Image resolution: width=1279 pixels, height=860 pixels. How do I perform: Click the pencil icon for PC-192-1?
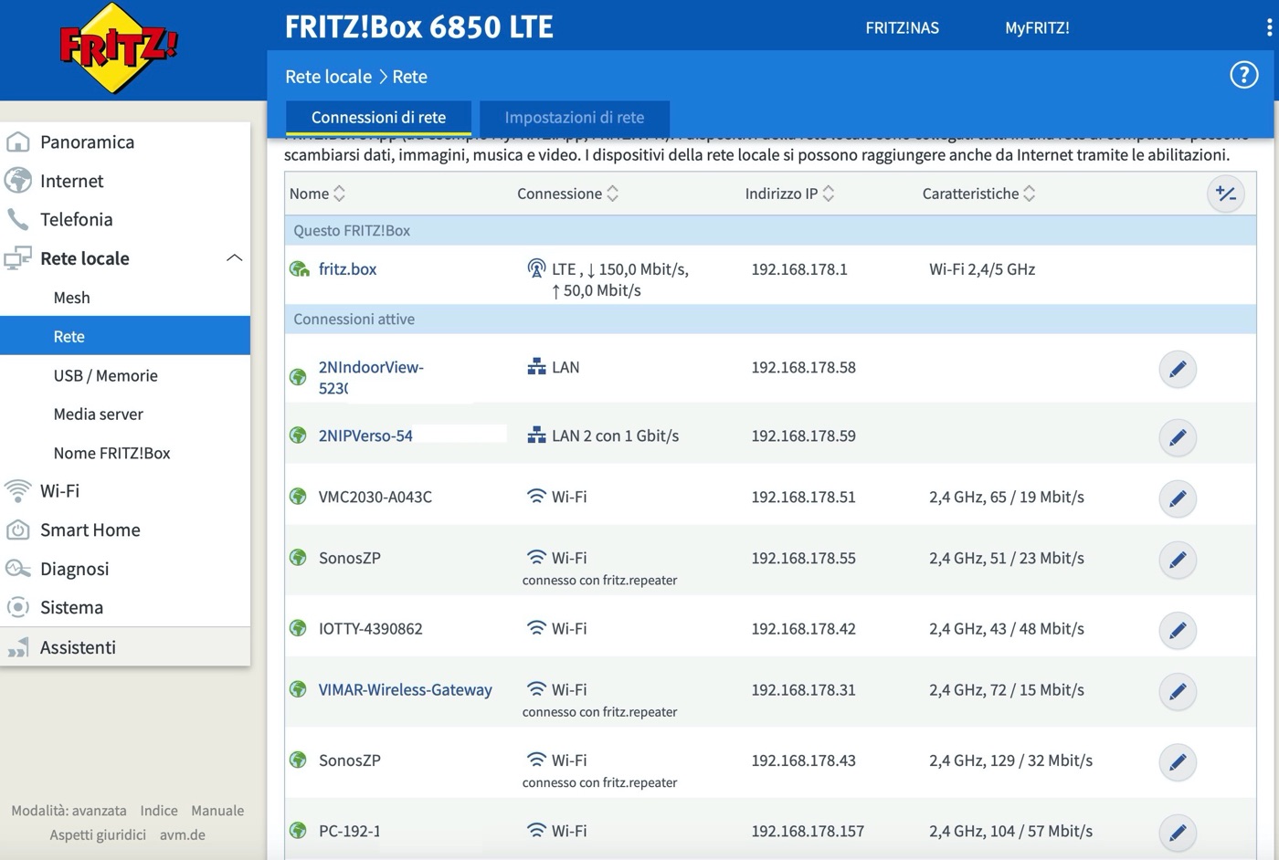(1178, 832)
